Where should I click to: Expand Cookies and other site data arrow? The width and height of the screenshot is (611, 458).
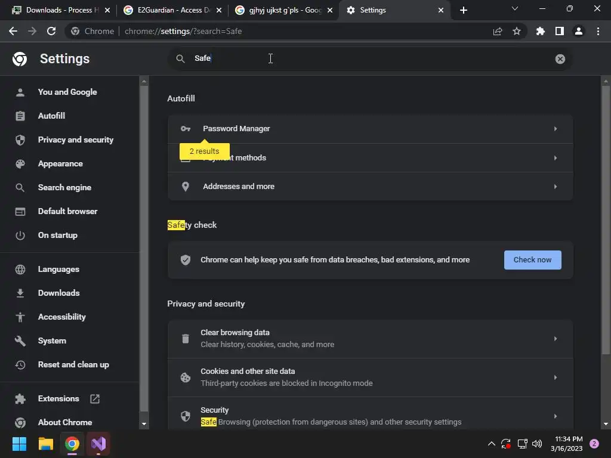pos(556,377)
